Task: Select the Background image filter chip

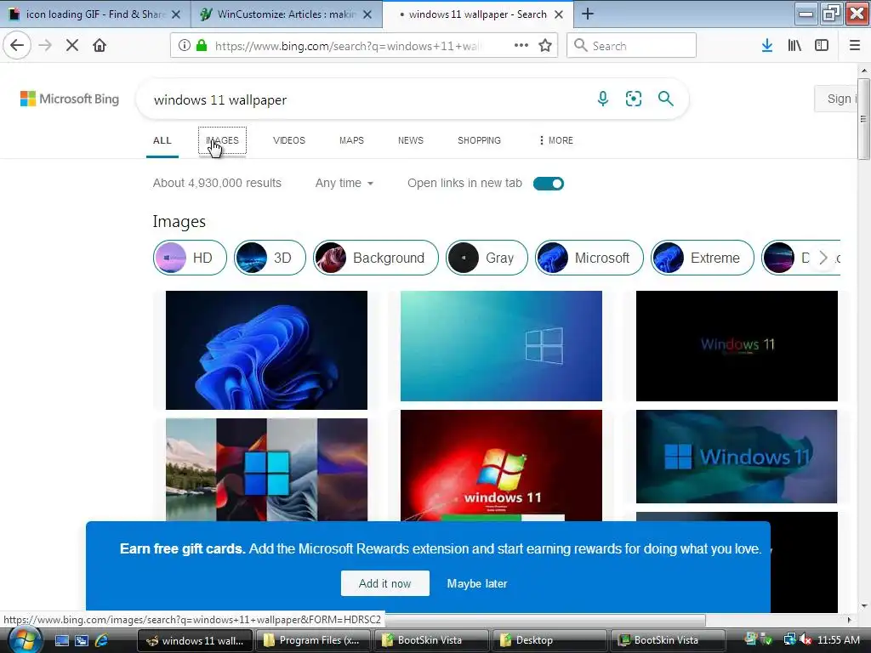Action: (x=375, y=258)
